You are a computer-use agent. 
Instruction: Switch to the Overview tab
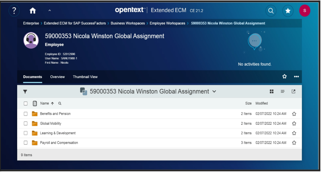click(57, 77)
